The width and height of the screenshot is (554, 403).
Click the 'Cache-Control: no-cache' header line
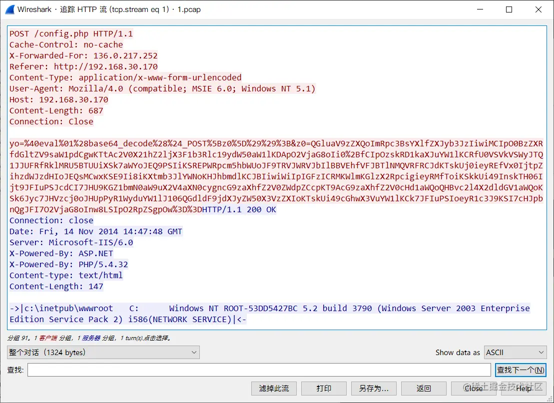tap(66, 45)
